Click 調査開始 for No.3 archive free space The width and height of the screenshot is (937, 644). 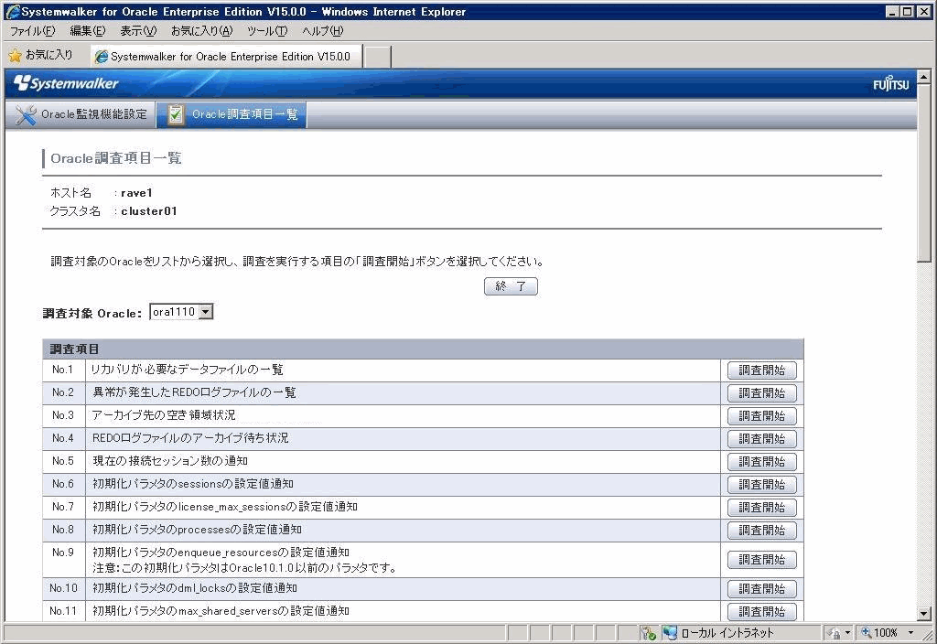point(762,416)
